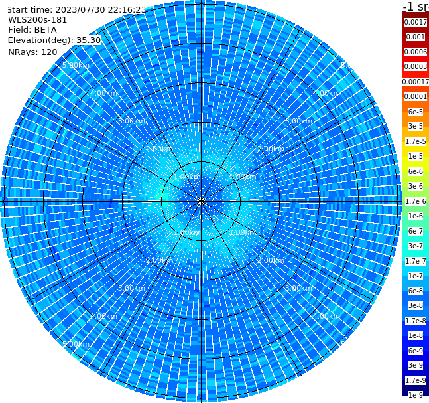The width and height of the screenshot is (429, 403).
Task: Select colorbar value 1.7e-7
Action: [416, 261]
